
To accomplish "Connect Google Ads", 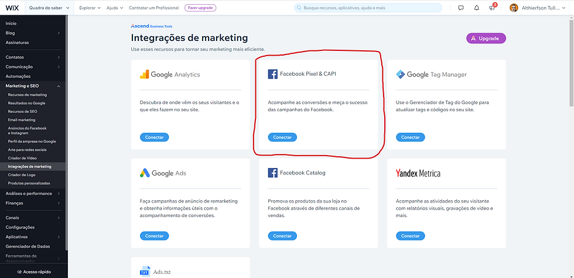I will pyautogui.click(x=154, y=236).
